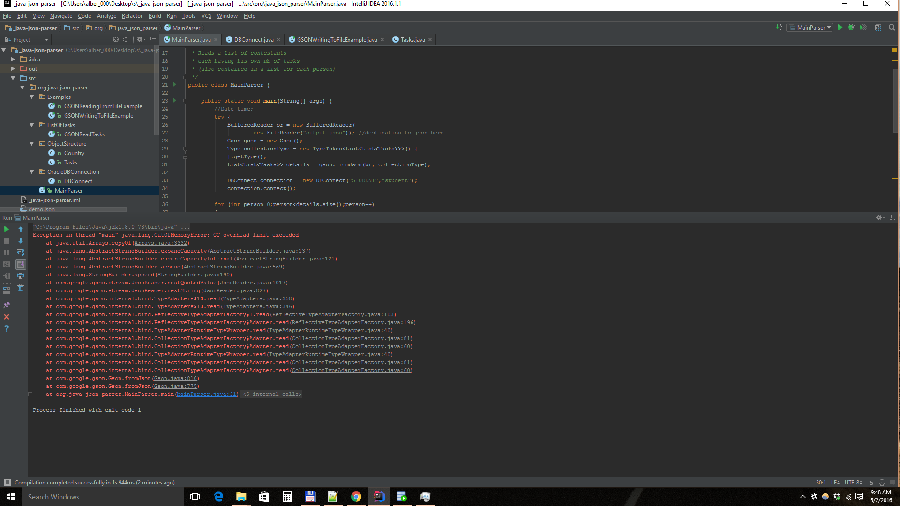Open the Refactor menu
This screenshot has height=506, width=900.
pos(132,16)
